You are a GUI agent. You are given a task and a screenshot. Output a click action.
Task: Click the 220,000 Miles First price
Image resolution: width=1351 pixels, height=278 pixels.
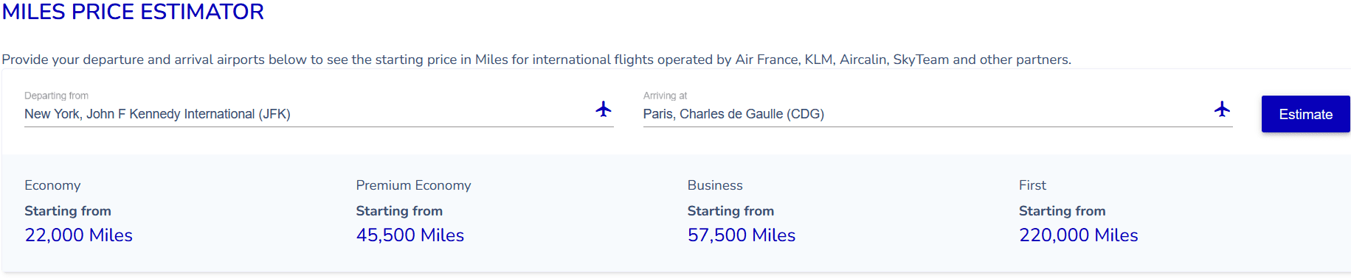coord(1078,235)
